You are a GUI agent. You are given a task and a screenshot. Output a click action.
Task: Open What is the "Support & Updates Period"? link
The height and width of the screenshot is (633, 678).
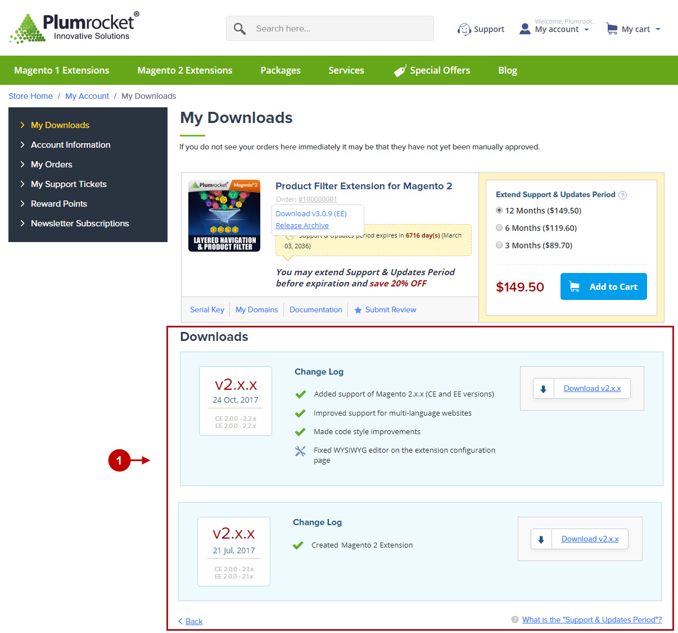point(592,620)
